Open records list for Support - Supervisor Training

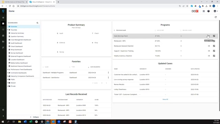(209, 51)
